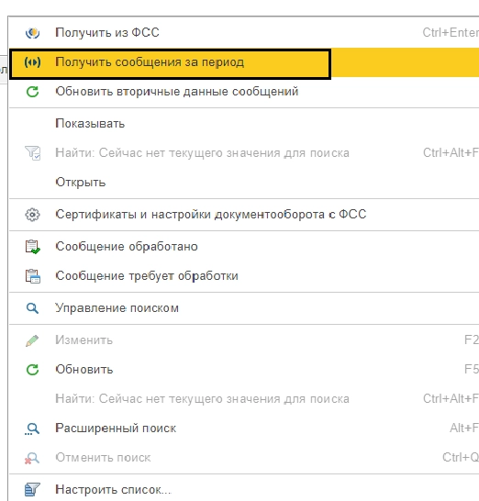Viewport: 479px width, 501px height.
Task: Expand the Открыть submenu
Action: [x=244, y=183]
